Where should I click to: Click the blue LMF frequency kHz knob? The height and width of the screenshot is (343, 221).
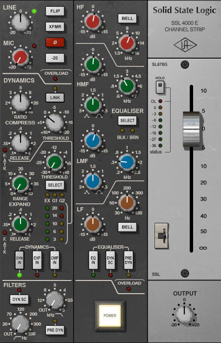127,162
